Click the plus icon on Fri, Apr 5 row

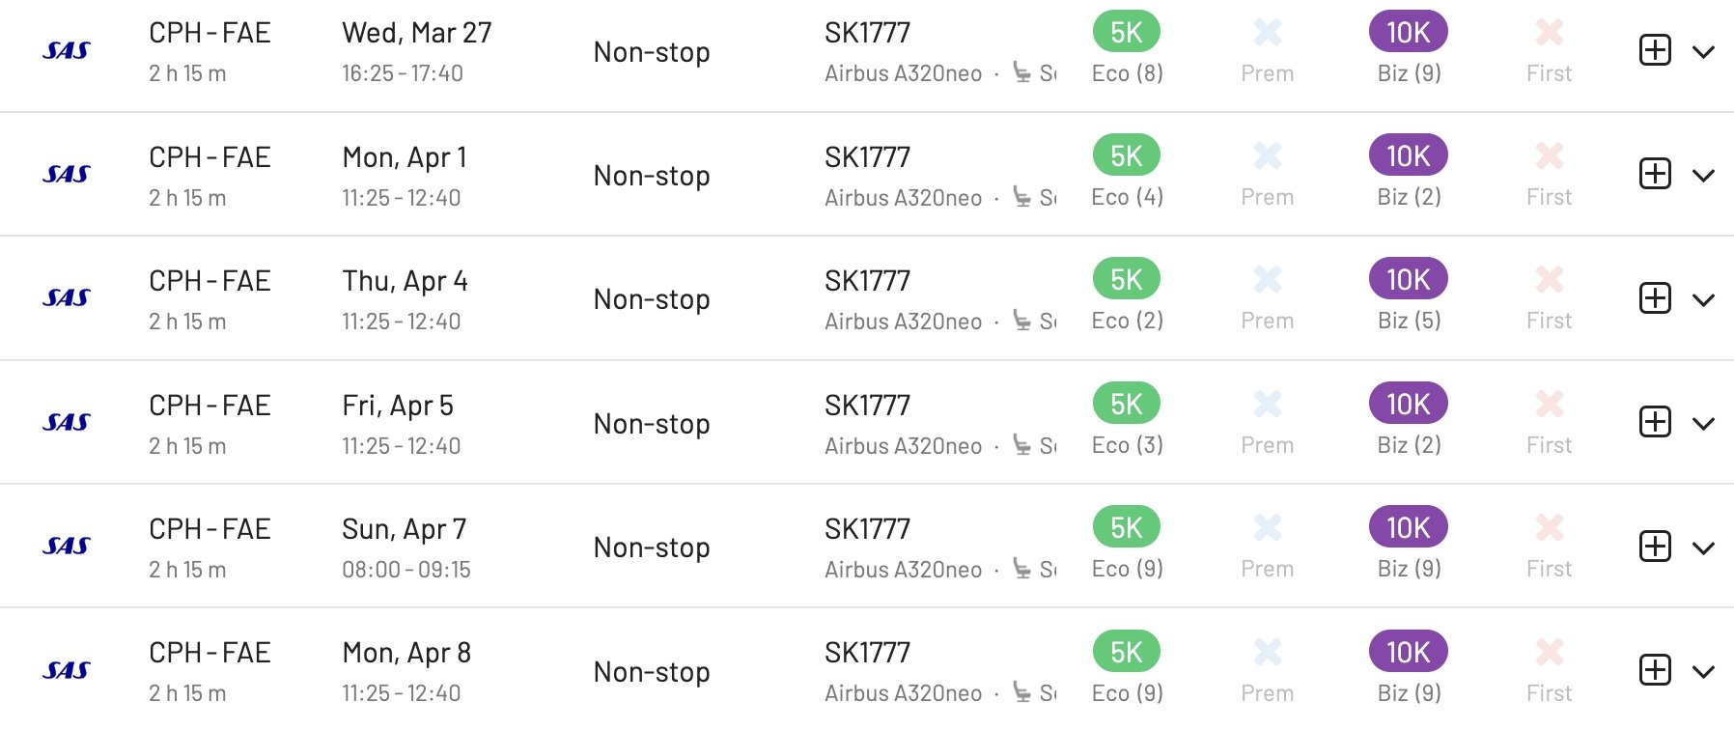pyautogui.click(x=1655, y=422)
